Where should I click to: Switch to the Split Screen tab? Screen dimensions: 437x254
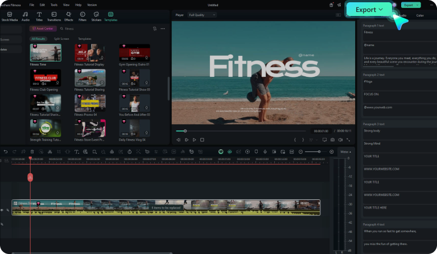(x=61, y=39)
